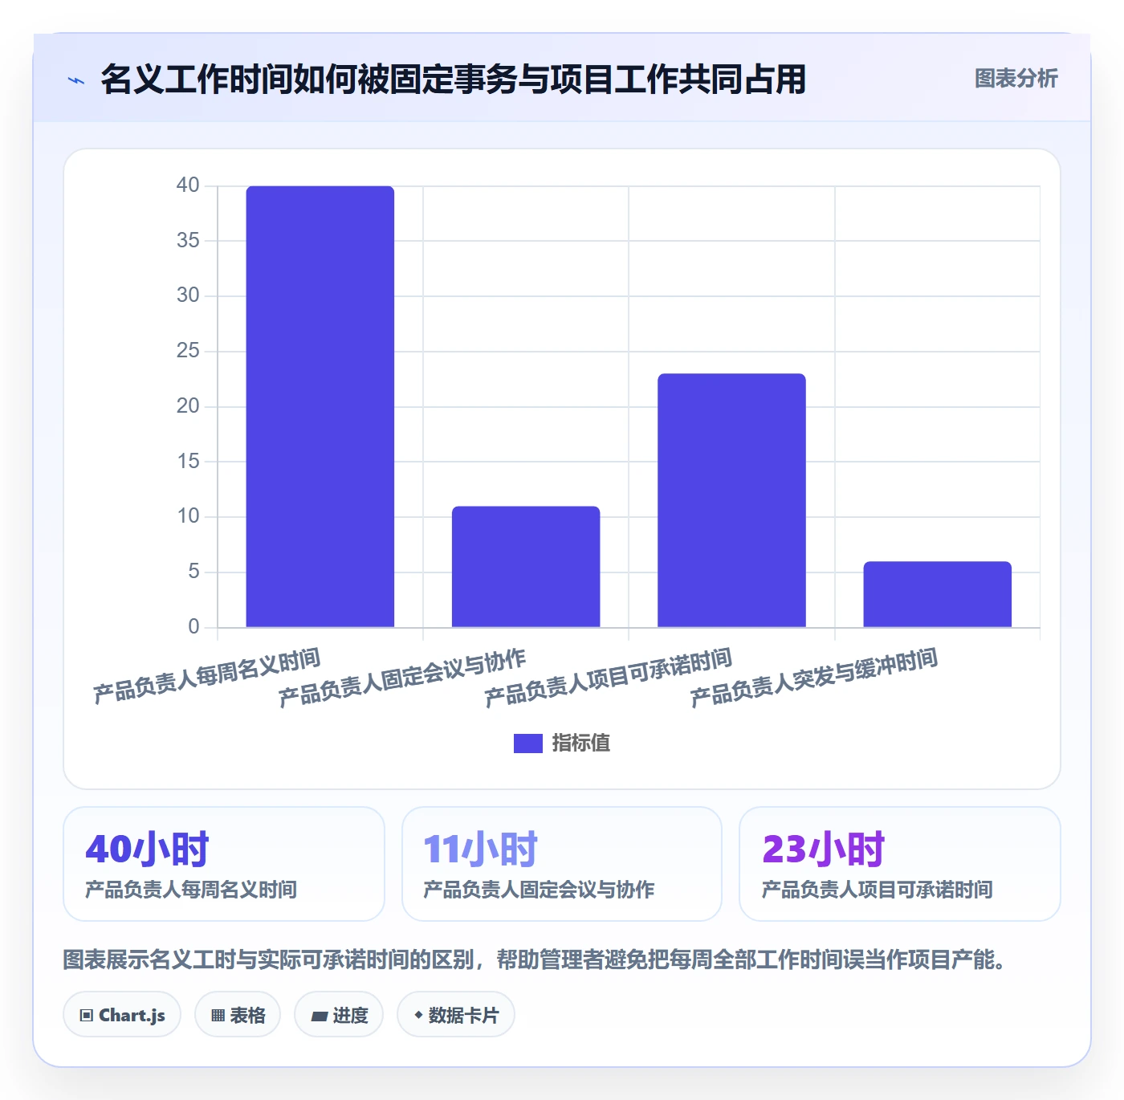Click the diamond icon in 数据卡片 chip

(x=418, y=1015)
